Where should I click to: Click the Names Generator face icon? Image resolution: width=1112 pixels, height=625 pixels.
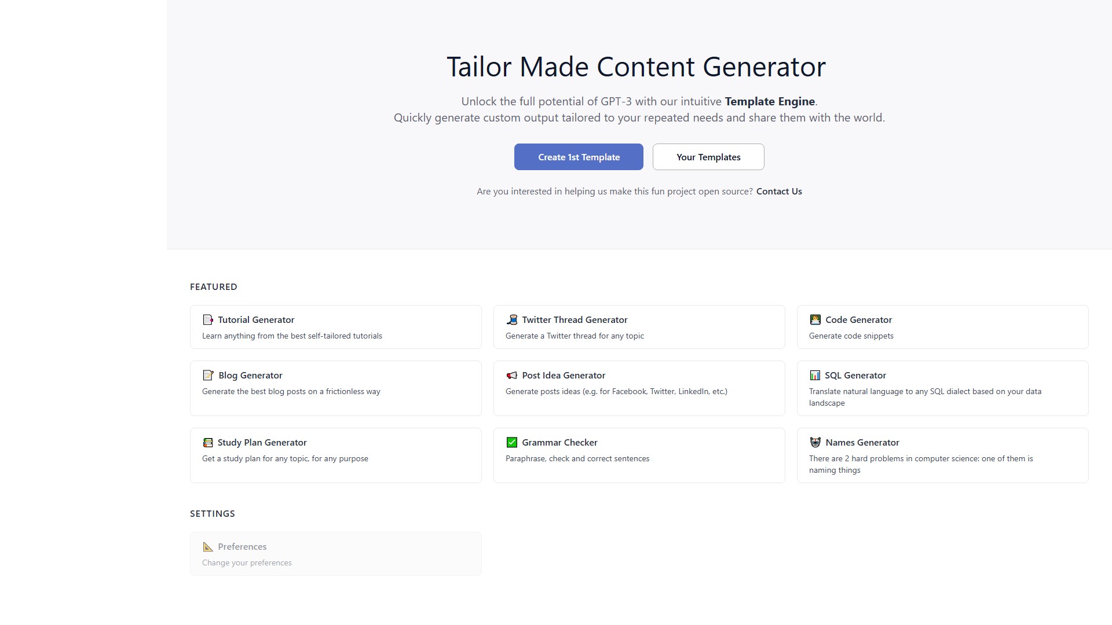coord(815,442)
